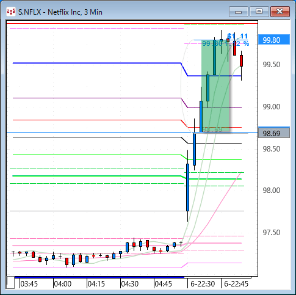This screenshot has height=295, width=296.
Task: Click the 97.50 price axis label
Action: (x=271, y=233)
